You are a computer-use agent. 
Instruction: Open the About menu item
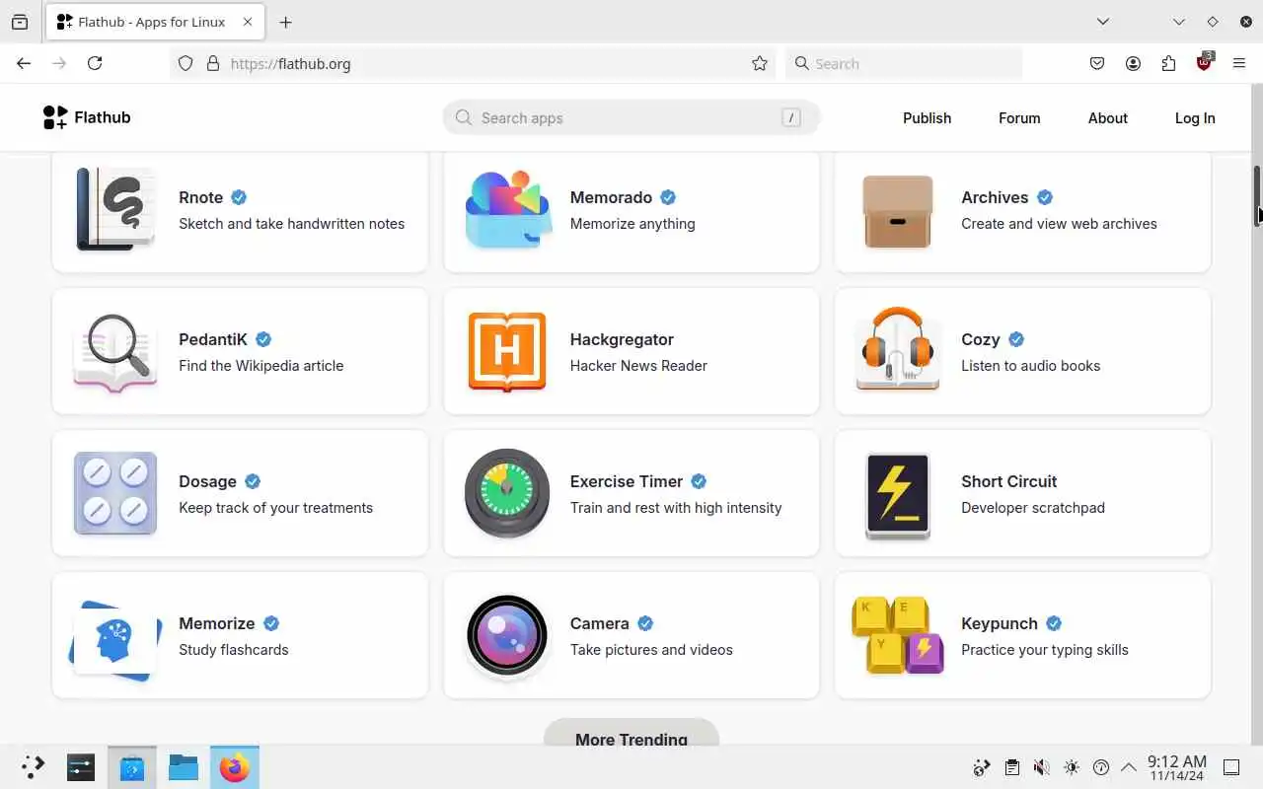point(1108,117)
